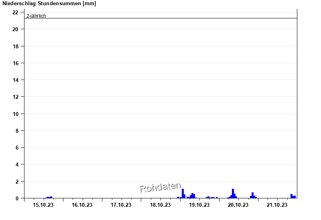This screenshot has width=321, height=220.
Task: Click the y-axis value 0
Action: click(17, 198)
